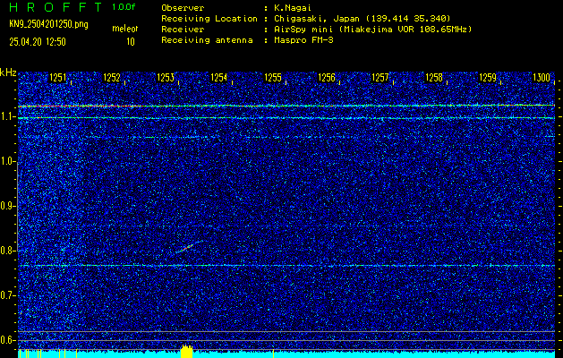
Task: Click the 1256 time axis label
Action: coord(327,78)
